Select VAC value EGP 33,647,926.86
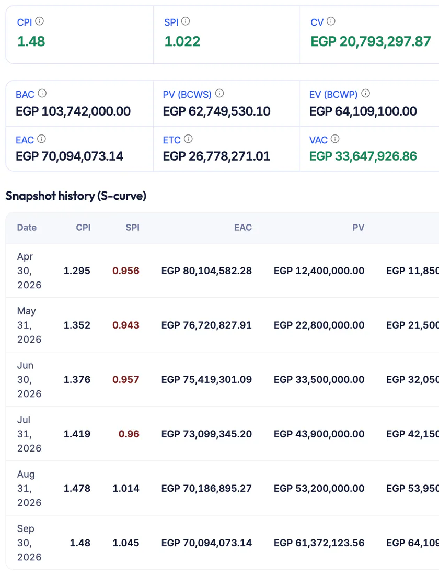This screenshot has height=586, width=439. tap(363, 156)
